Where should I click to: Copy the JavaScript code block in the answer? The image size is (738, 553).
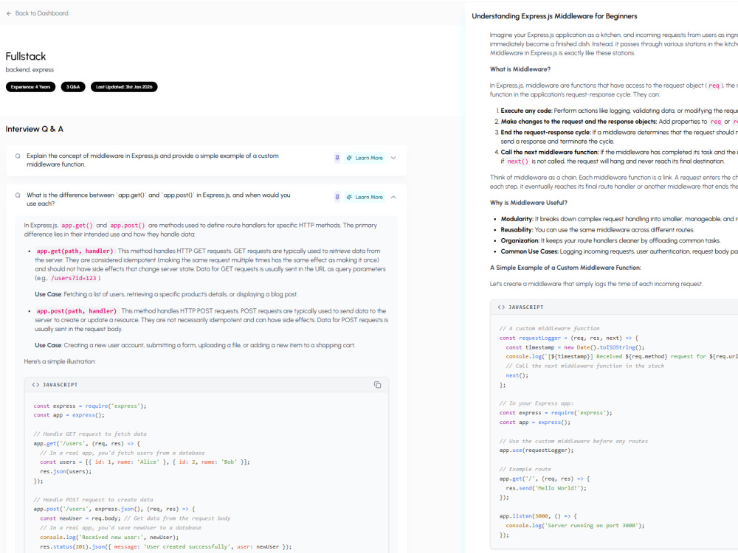click(x=377, y=385)
